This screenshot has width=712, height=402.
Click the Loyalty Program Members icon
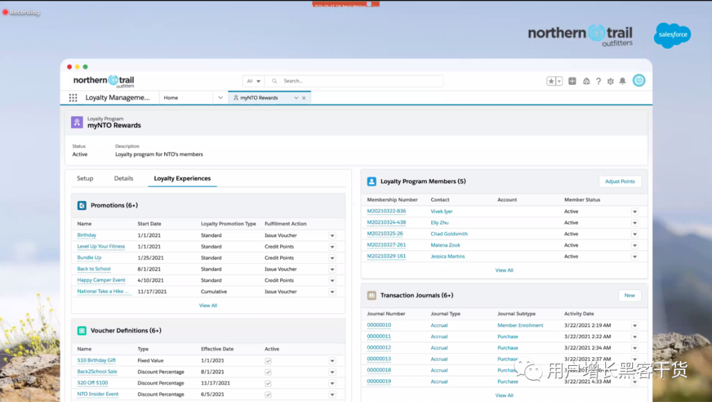tap(371, 181)
